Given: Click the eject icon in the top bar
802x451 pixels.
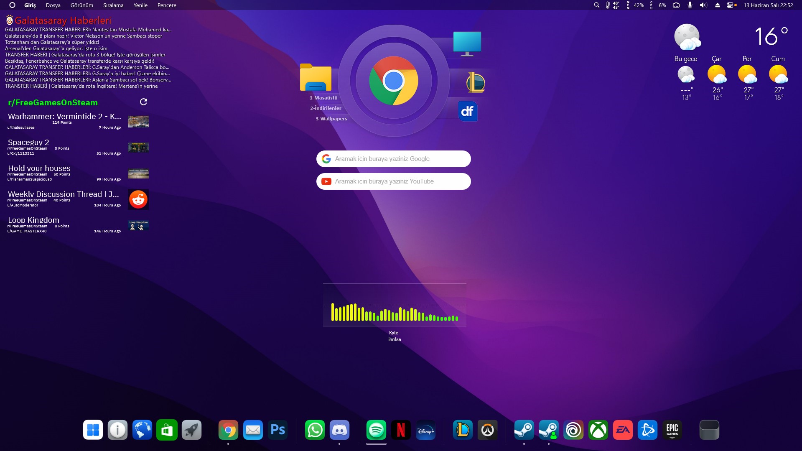Looking at the screenshot, I should (x=718, y=5).
